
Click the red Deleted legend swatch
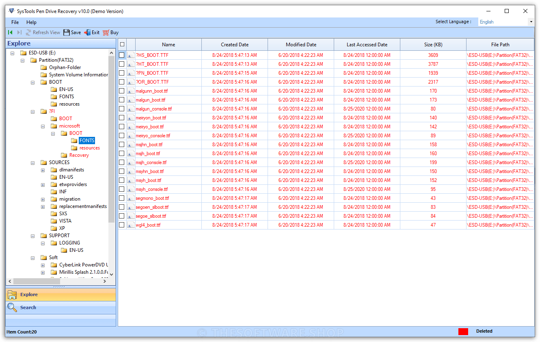tap(463, 331)
